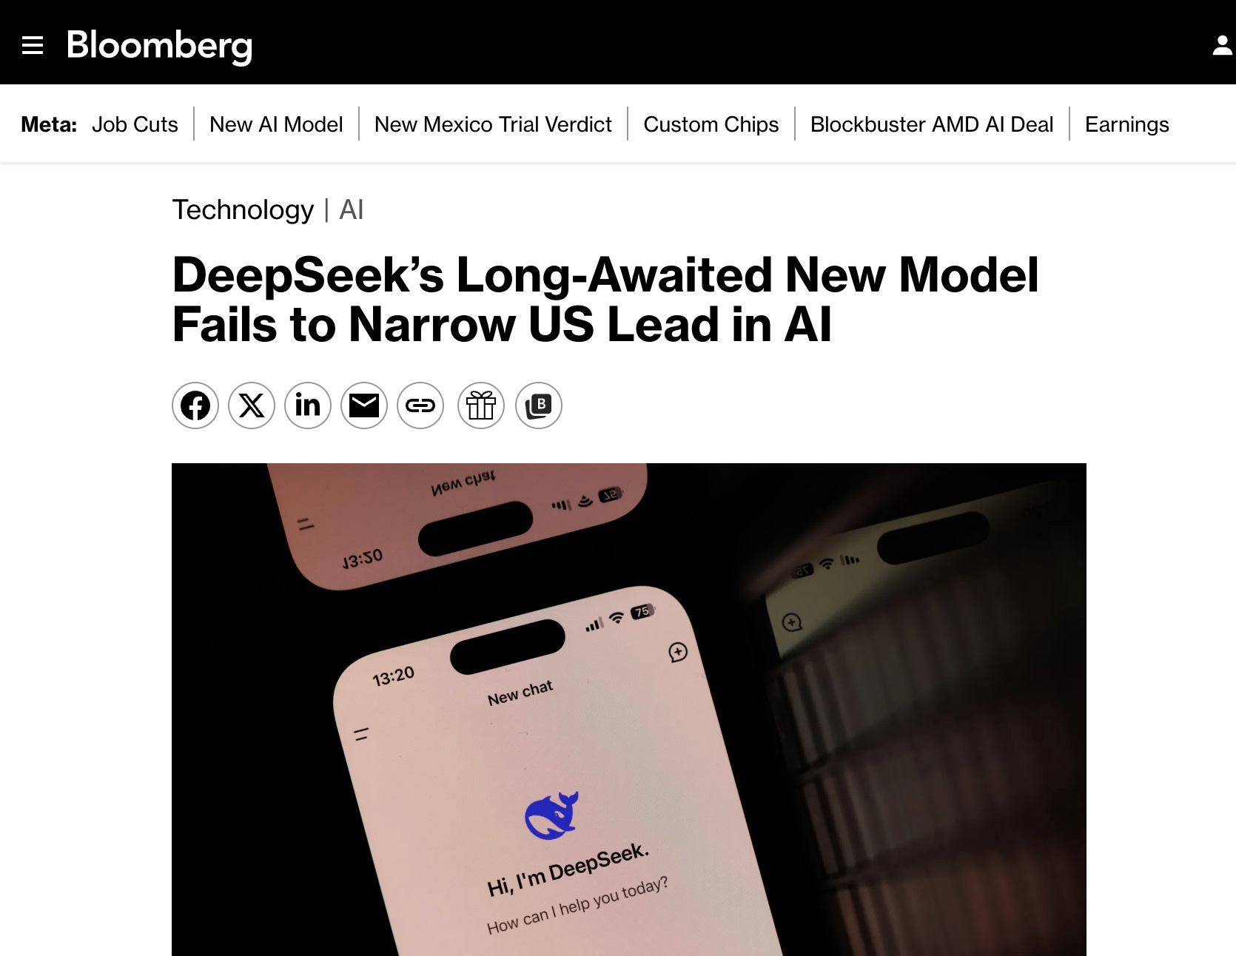Select New Mexico Trial Verdict link
Screen dimensions: 1236x956
coord(493,124)
